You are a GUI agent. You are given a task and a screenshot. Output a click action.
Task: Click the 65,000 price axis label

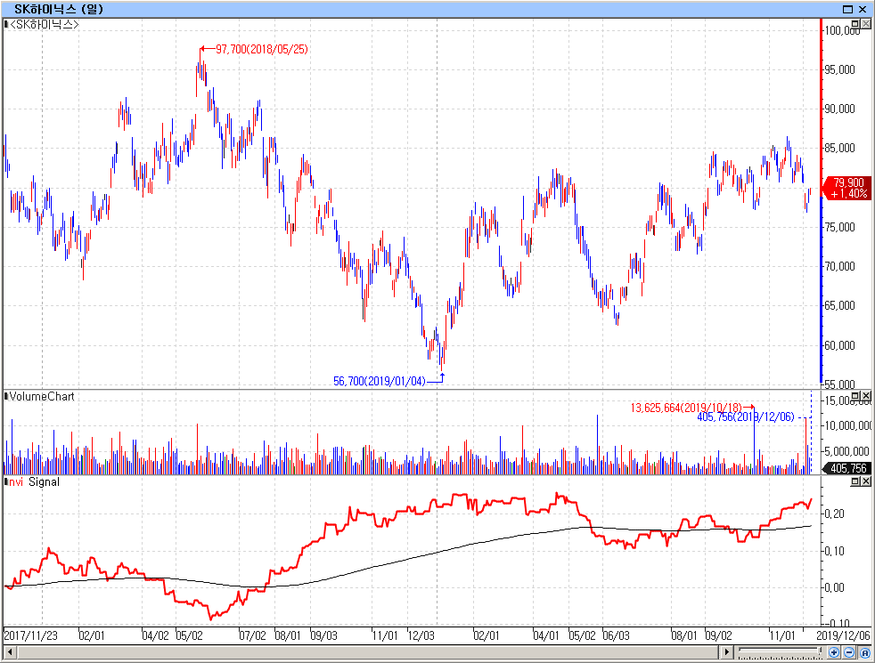pos(840,305)
